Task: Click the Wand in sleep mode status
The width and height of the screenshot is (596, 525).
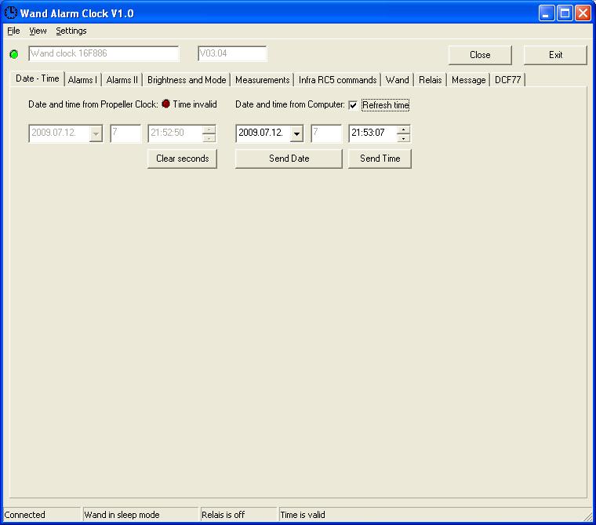Action: pyautogui.click(x=140, y=515)
